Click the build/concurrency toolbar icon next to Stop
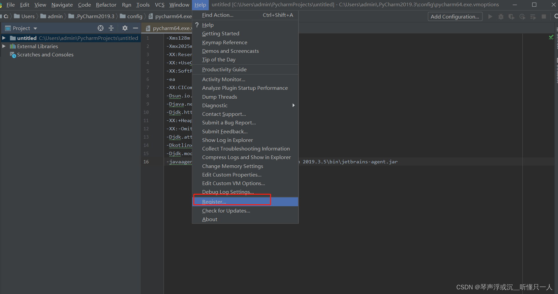Image resolution: width=558 pixels, height=294 pixels. click(533, 16)
